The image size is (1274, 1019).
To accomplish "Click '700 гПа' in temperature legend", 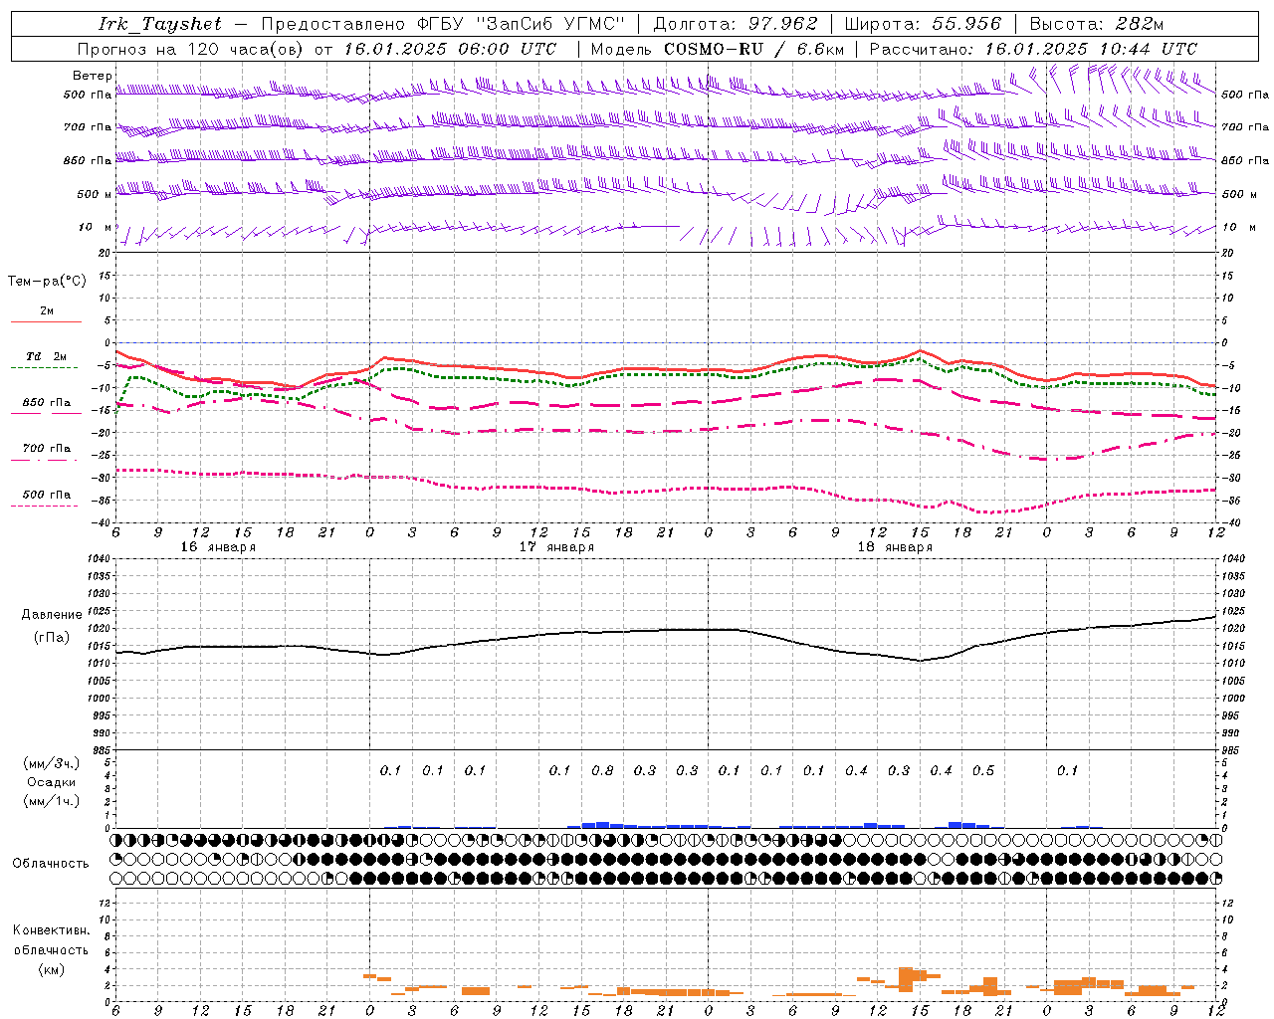I will pos(47,449).
